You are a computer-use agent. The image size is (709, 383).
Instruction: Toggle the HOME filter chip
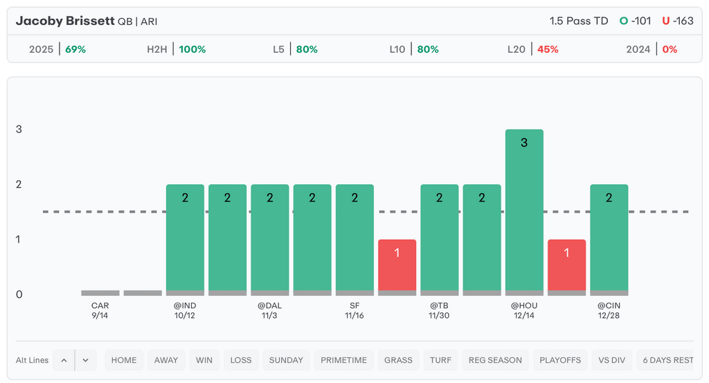124,360
